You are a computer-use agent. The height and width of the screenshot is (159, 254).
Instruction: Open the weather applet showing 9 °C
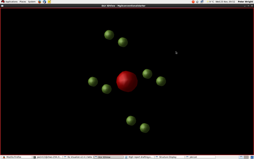210,2
